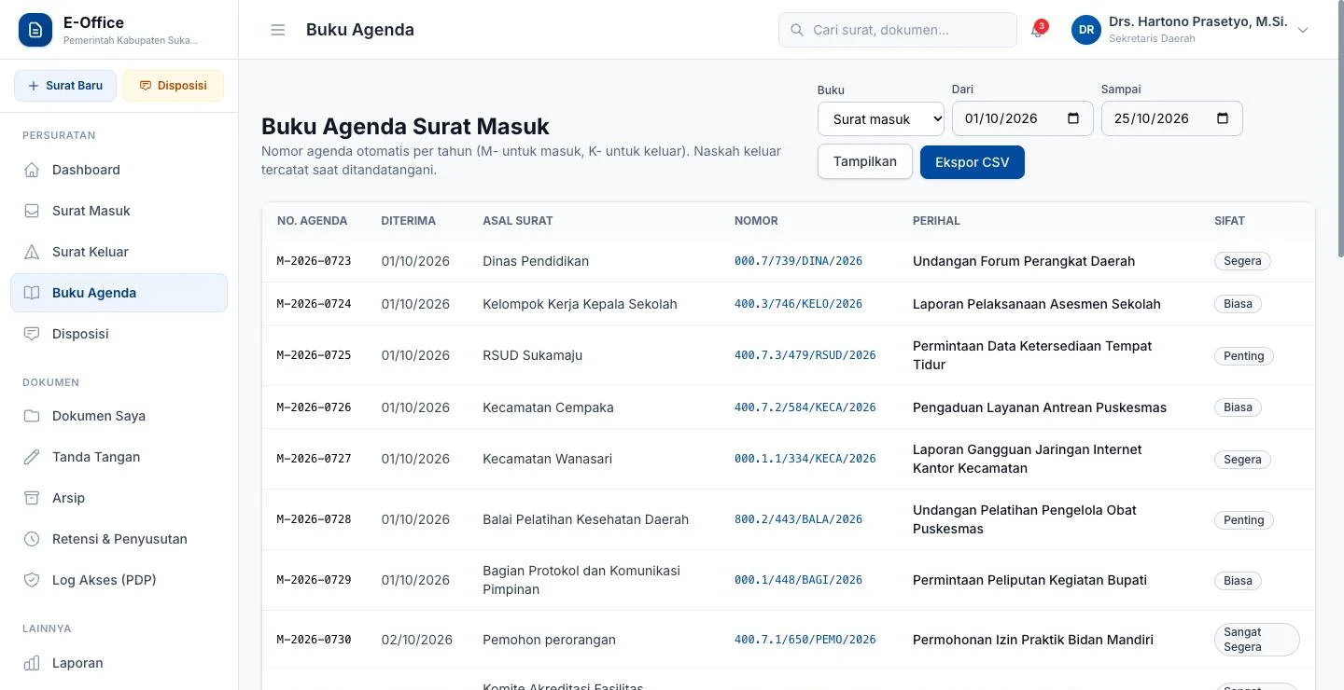Click the NO. AGENDA column header

(312, 221)
